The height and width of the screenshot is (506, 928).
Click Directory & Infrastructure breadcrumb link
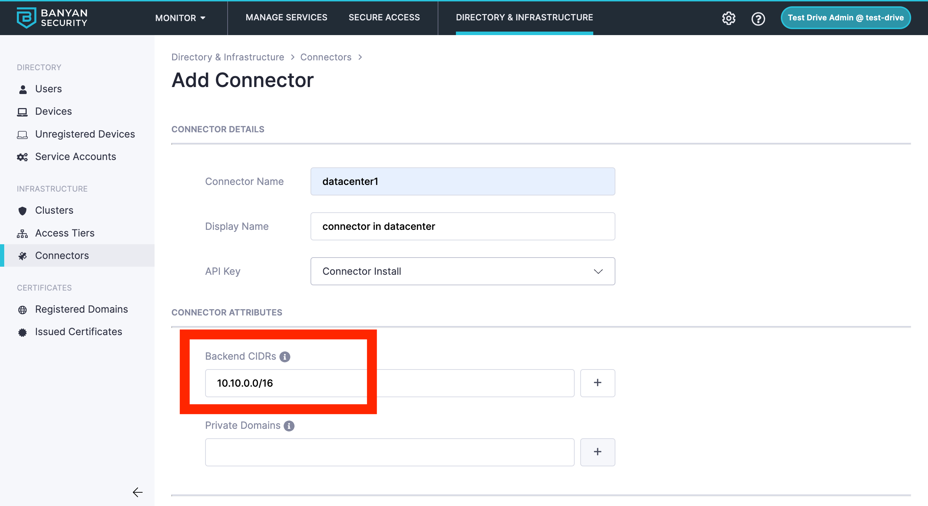tap(228, 57)
